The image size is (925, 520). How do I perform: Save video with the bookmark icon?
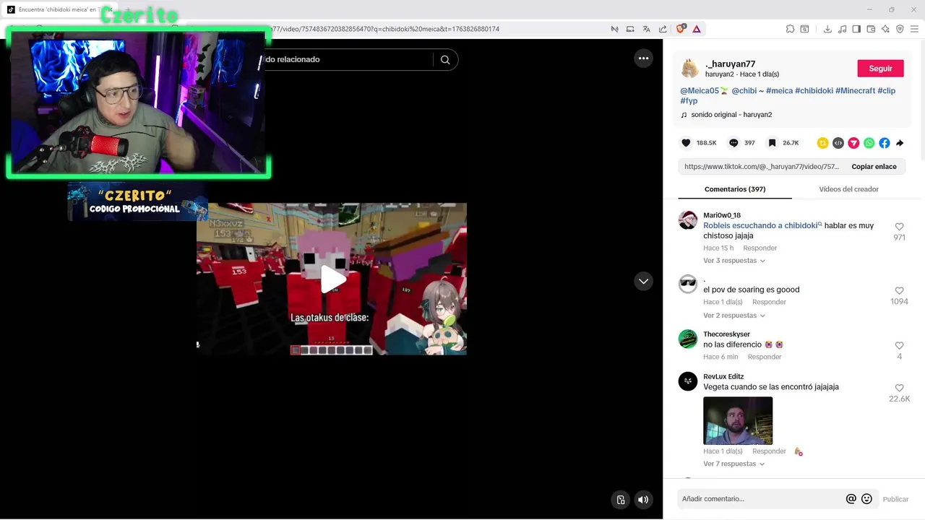click(772, 143)
